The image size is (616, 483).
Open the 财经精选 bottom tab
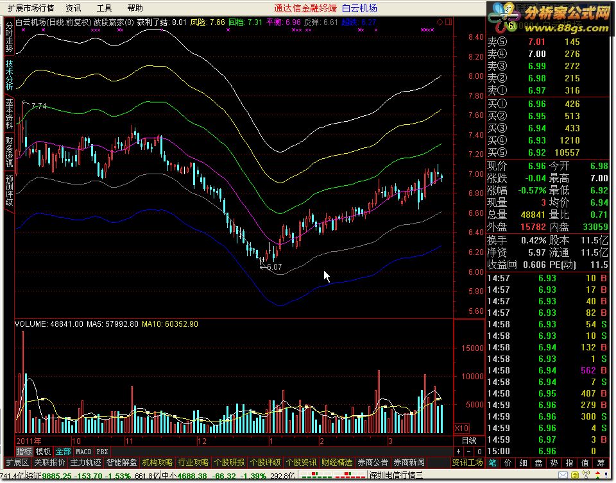[337, 463]
